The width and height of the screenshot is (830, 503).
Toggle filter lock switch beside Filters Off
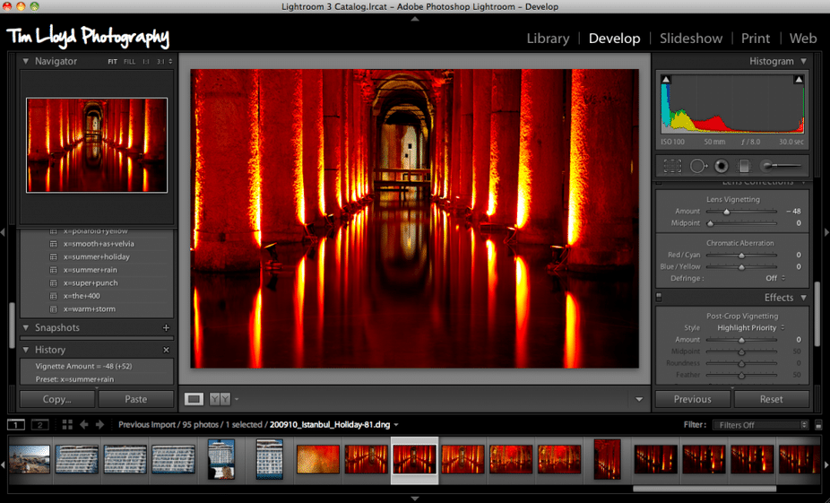[818, 425]
